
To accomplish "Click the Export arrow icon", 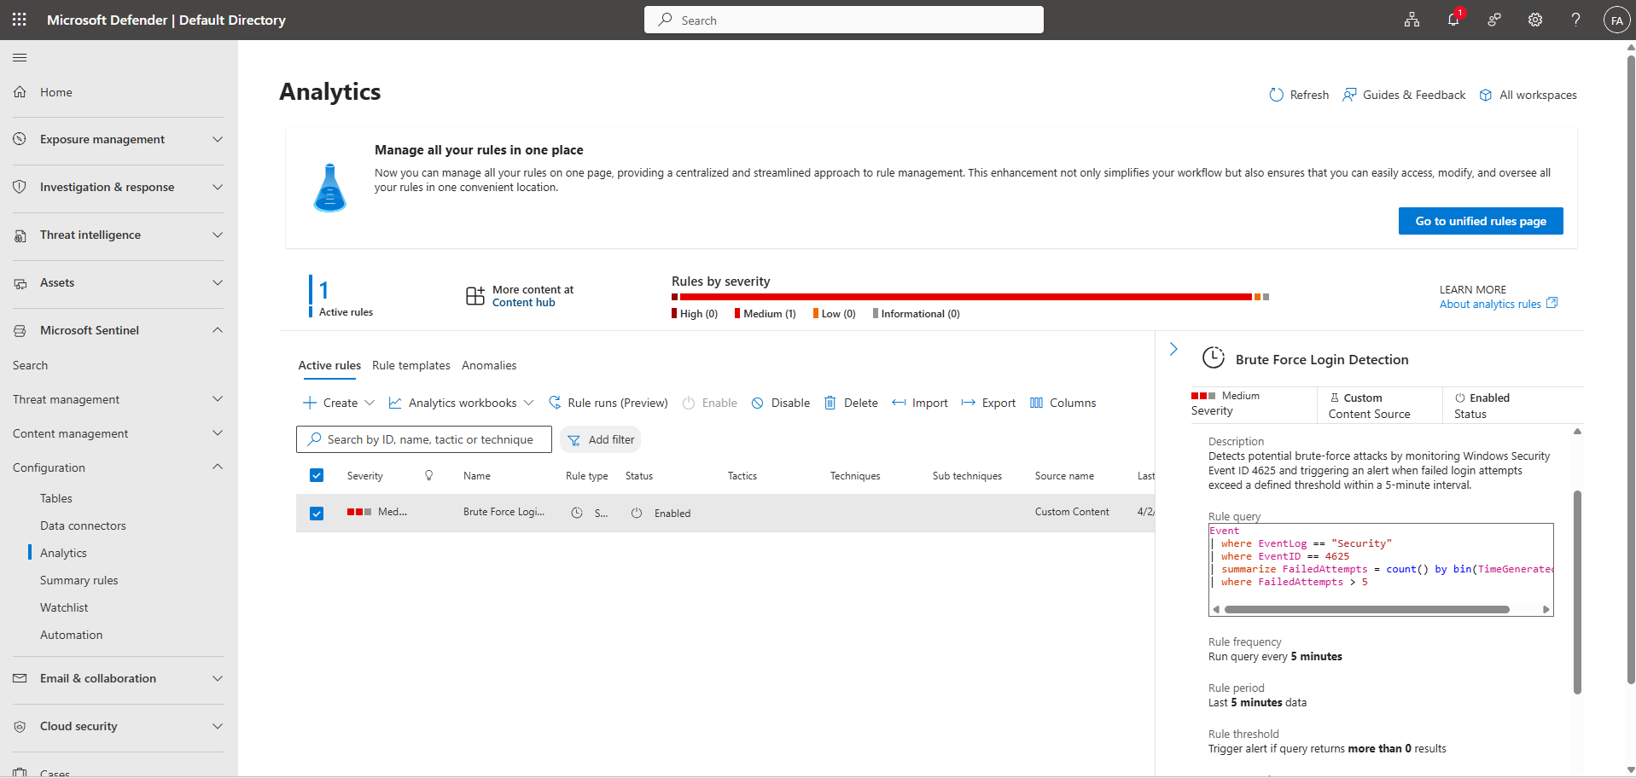I will [968, 403].
